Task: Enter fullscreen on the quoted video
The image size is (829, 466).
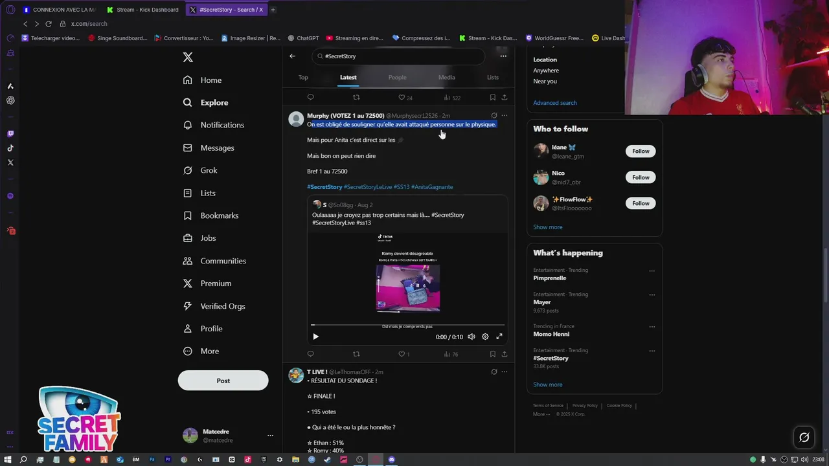Action: pos(499,337)
